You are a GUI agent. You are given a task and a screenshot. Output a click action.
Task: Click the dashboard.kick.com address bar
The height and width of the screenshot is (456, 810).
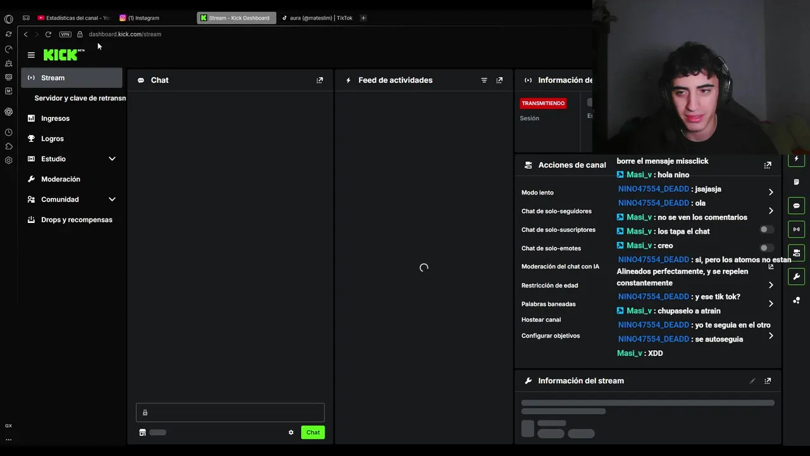125,34
